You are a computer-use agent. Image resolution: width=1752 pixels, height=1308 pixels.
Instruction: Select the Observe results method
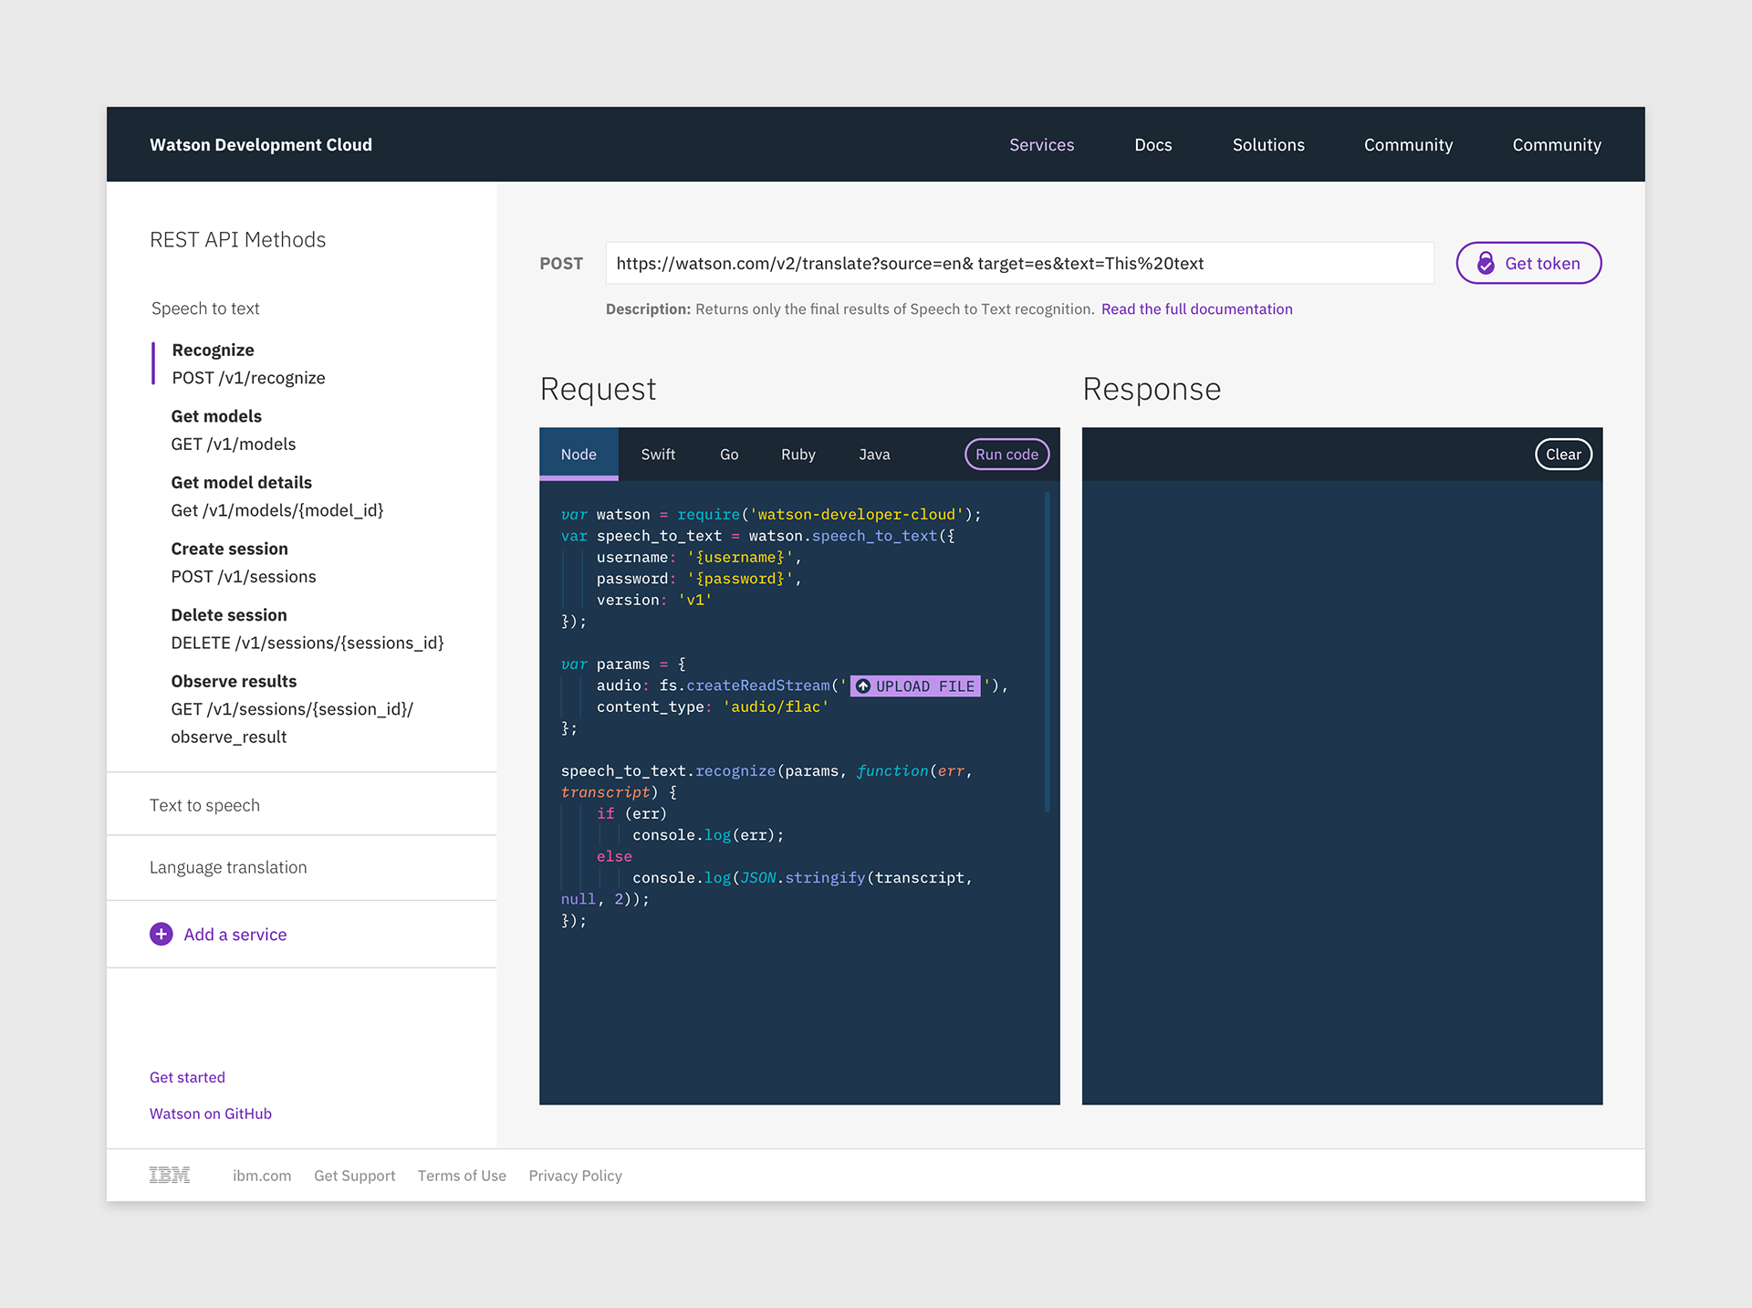(292, 708)
